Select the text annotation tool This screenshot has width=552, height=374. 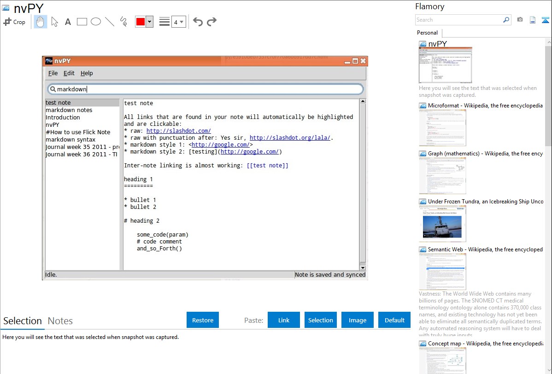(x=68, y=22)
